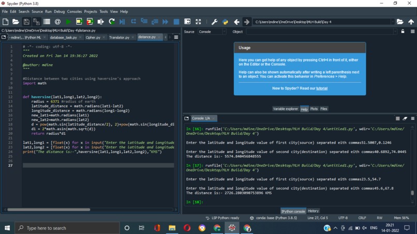This screenshot has width=417, height=234.
Task: Re-run the last script
Action: click(x=112, y=22)
